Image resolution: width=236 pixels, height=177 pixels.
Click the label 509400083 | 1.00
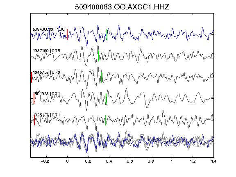(49, 29)
